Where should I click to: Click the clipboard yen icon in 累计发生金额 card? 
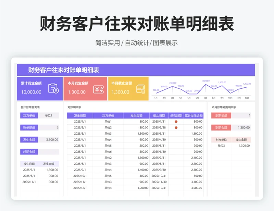click(x=53, y=88)
